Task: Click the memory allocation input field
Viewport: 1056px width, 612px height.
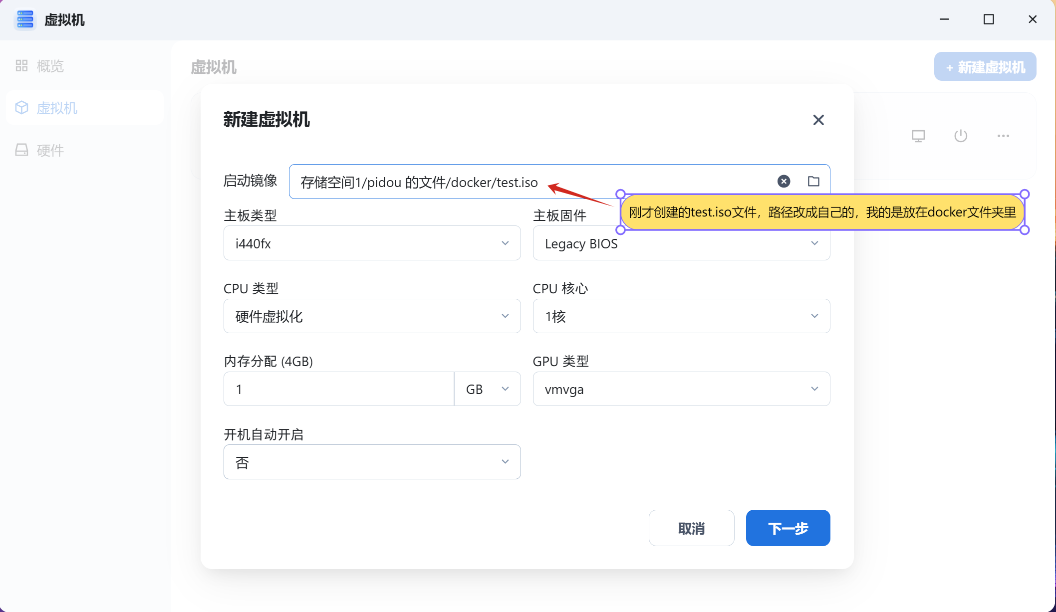Action: pos(338,389)
